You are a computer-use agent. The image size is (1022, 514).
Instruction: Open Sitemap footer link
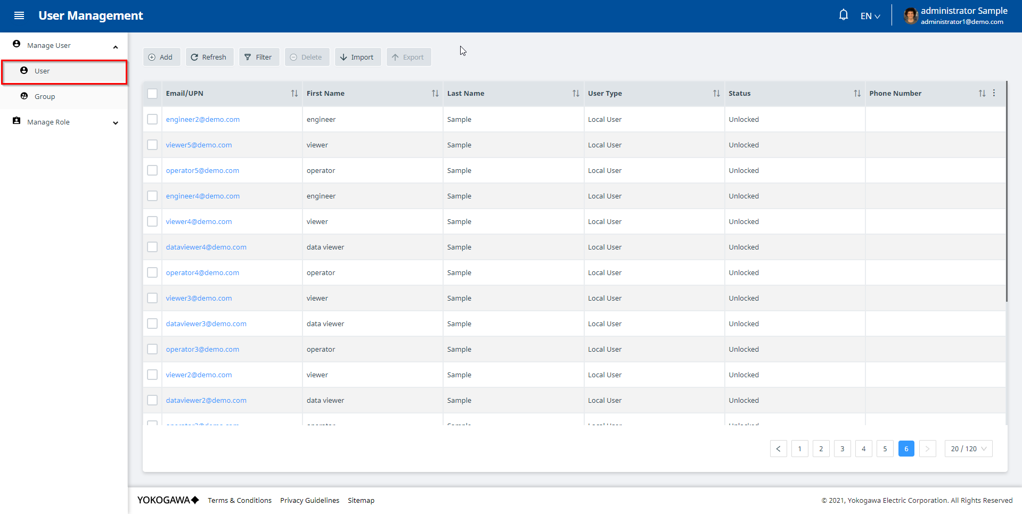[x=361, y=500]
